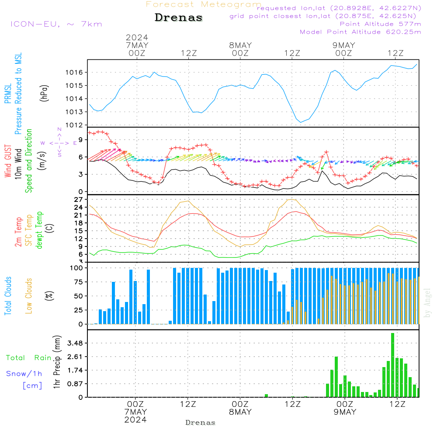The width and height of the screenshot is (437, 437).
Task: Select the "Forecast Meteogram" header text
Action: (204, 4)
